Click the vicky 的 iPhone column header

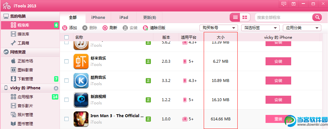(278, 37)
